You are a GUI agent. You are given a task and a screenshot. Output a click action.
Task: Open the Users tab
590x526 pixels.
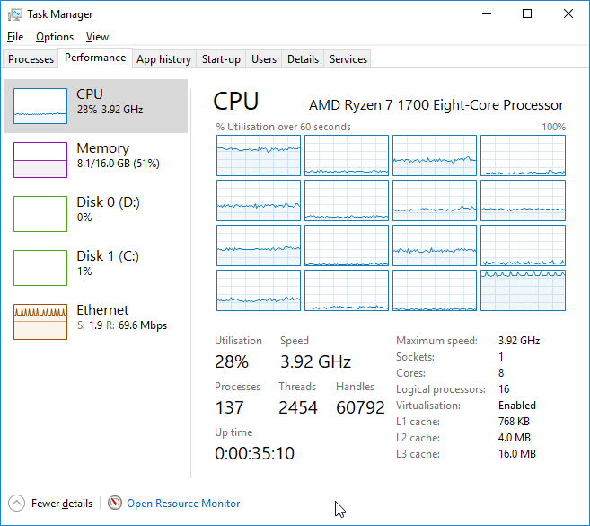pyautogui.click(x=264, y=59)
